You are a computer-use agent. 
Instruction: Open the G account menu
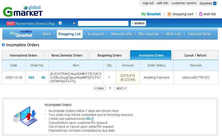[x=96, y=34]
